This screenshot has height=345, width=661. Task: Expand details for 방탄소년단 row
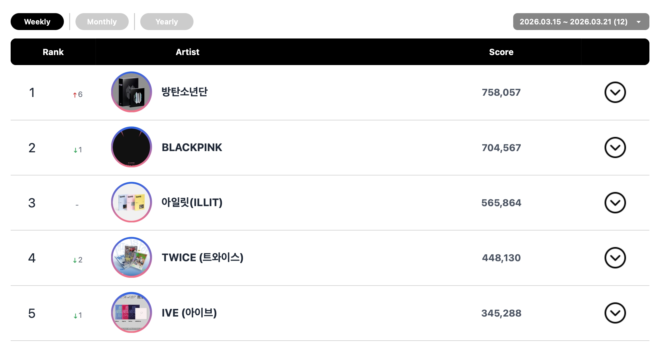[615, 92]
